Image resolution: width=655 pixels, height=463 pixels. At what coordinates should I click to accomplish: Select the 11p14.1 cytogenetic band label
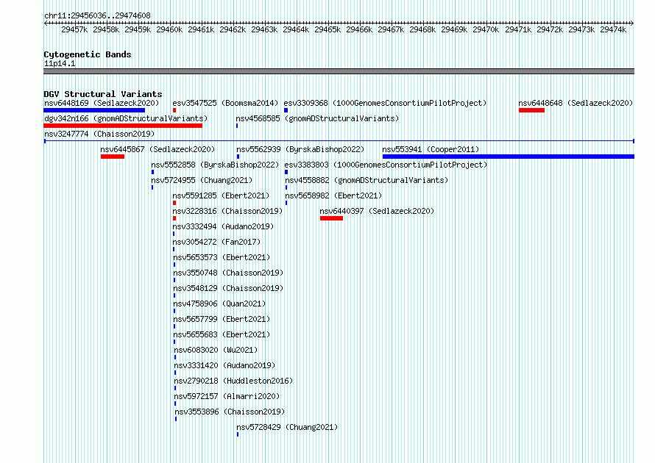tap(60, 63)
